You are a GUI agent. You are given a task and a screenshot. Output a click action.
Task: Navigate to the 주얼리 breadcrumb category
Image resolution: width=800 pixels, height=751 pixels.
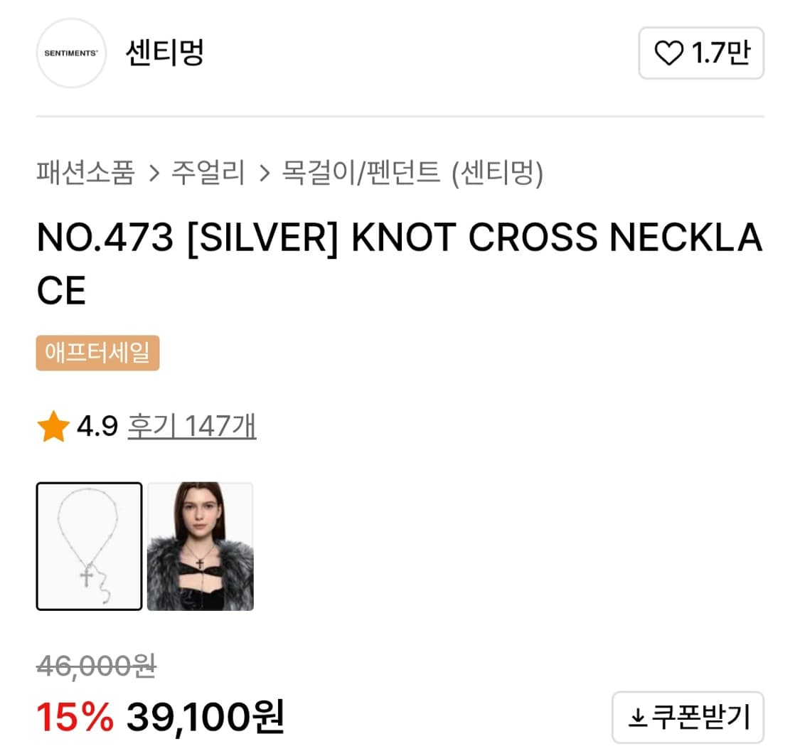pyautogui.click(x=208, y=173)
